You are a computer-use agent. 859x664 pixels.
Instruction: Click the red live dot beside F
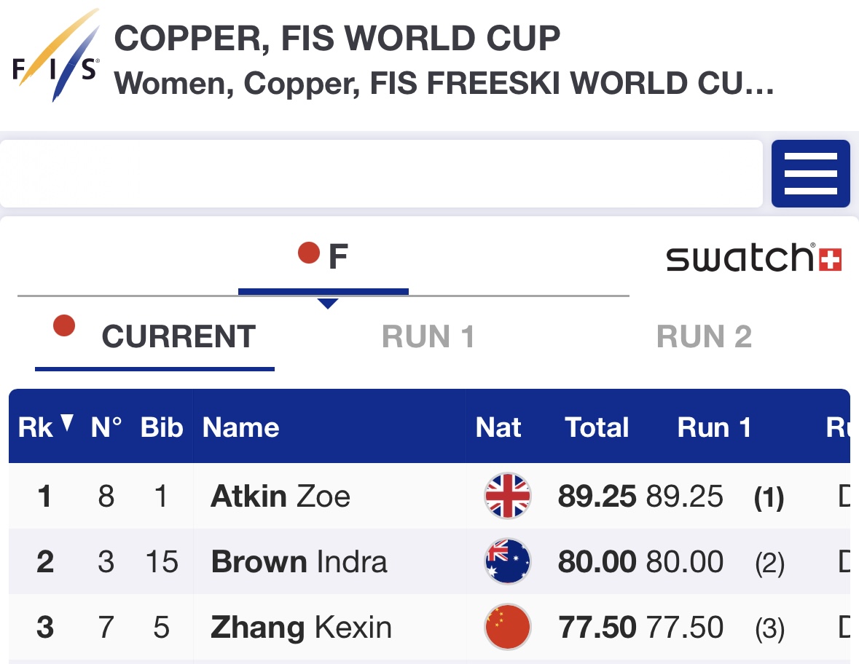(310, 253)
